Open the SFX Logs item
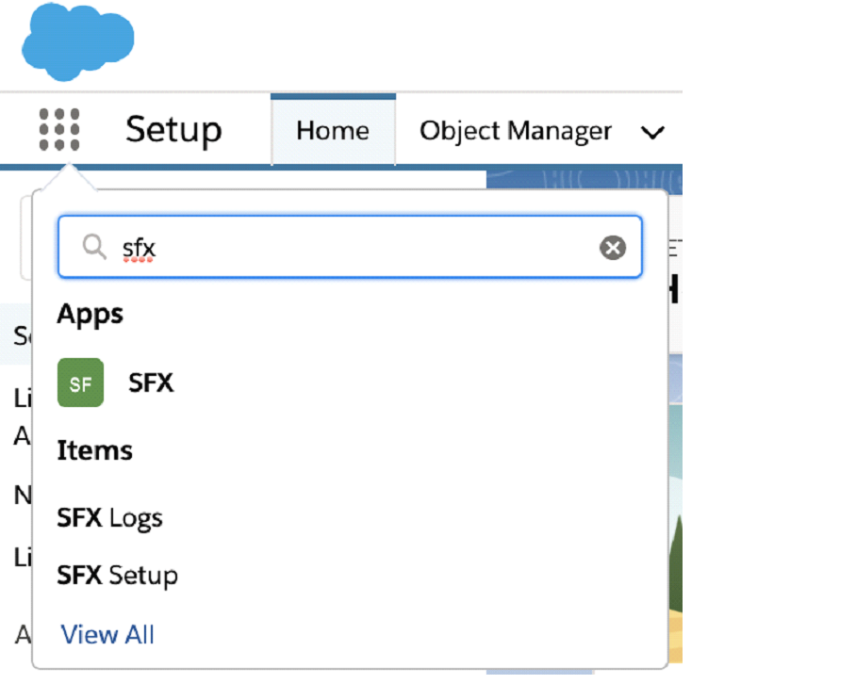The image size is (856, 700). coord(109,518)
